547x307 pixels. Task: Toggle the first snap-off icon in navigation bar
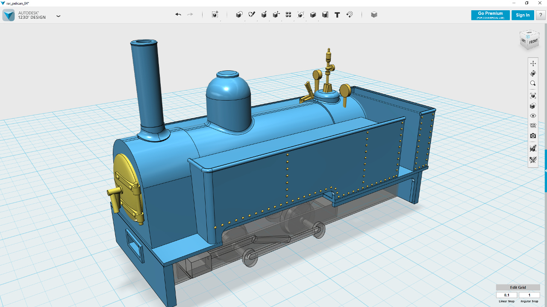pos(533,148)
